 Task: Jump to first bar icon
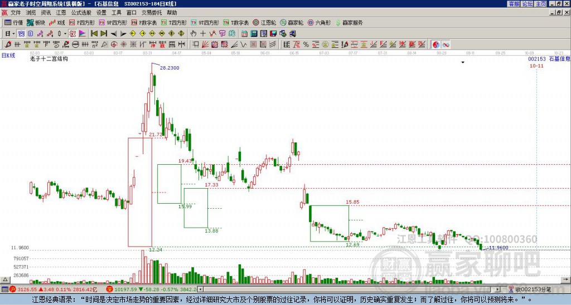[94, 34]
